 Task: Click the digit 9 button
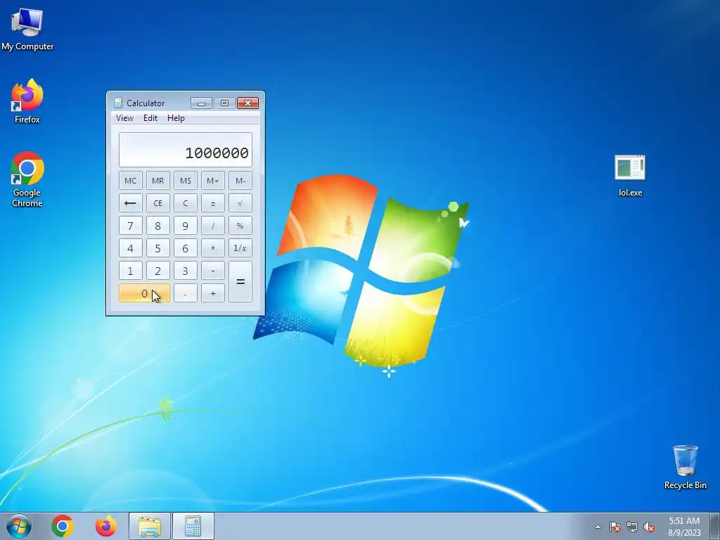tap(186, 226)
